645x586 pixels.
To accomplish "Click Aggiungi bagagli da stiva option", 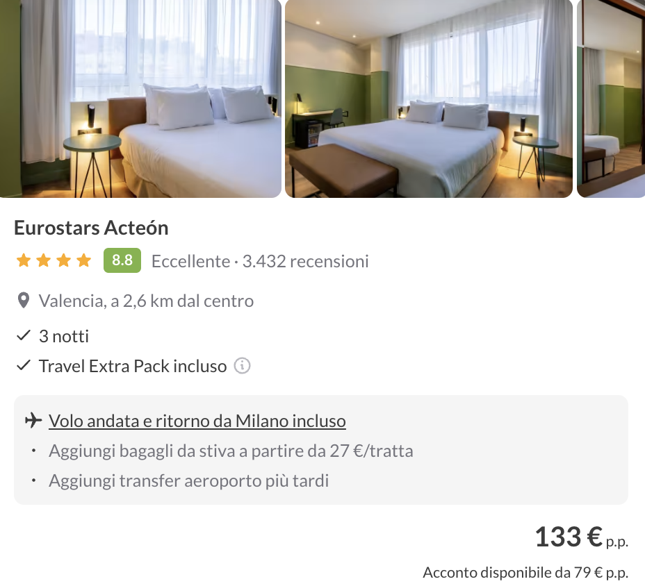I will point(231,451).
